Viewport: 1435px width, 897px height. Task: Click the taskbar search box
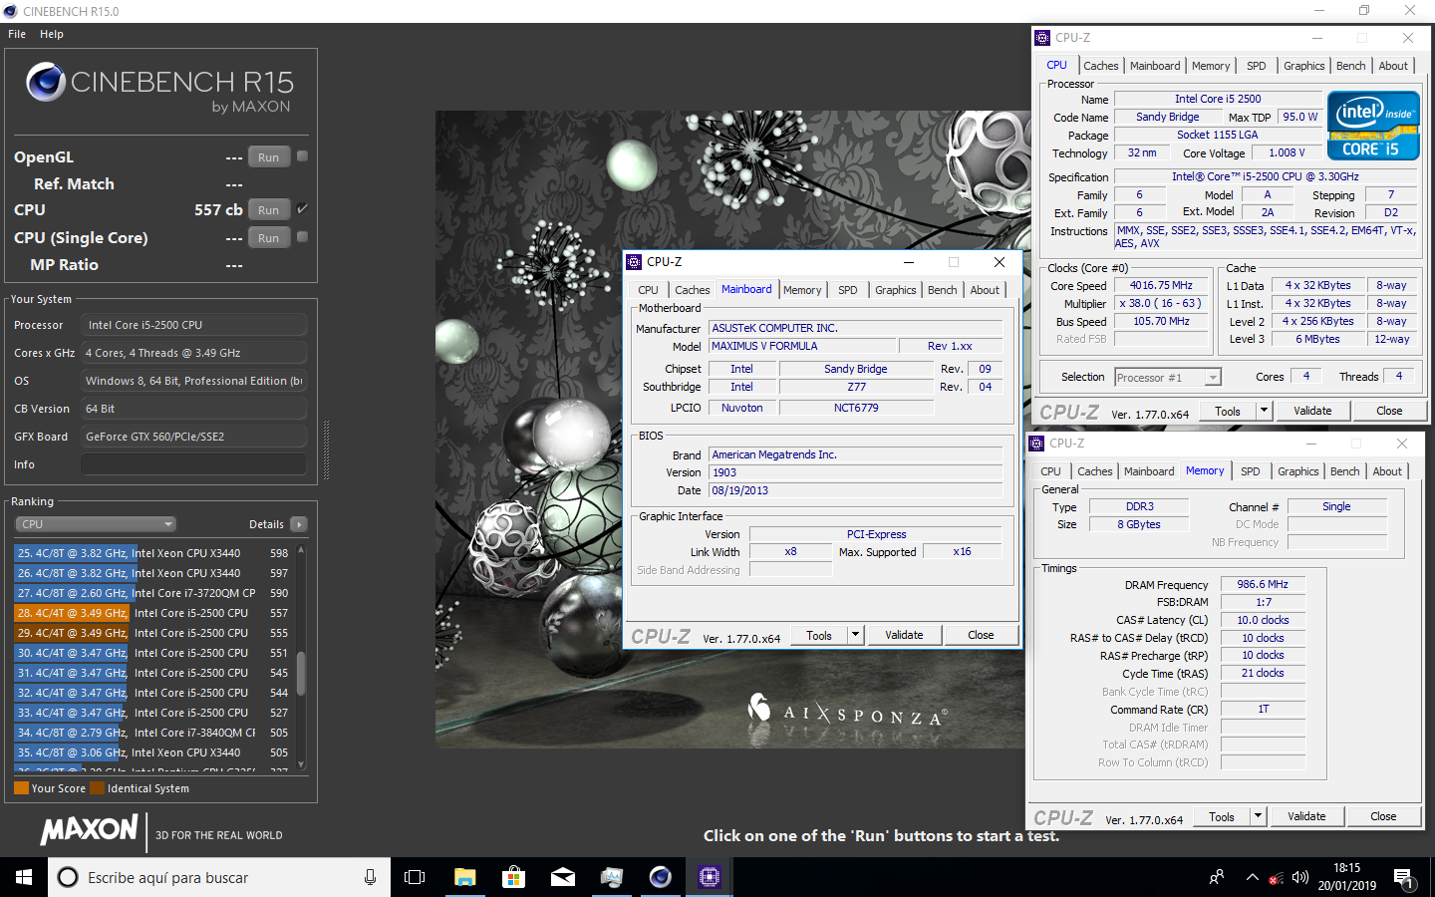coord(219,877)
